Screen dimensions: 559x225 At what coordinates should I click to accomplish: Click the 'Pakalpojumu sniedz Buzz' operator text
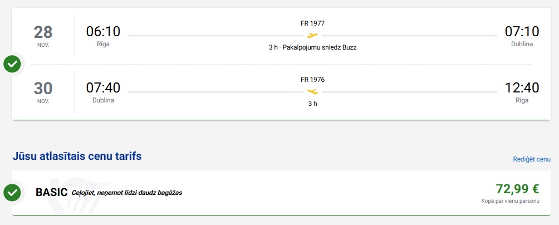pos(318,47)
